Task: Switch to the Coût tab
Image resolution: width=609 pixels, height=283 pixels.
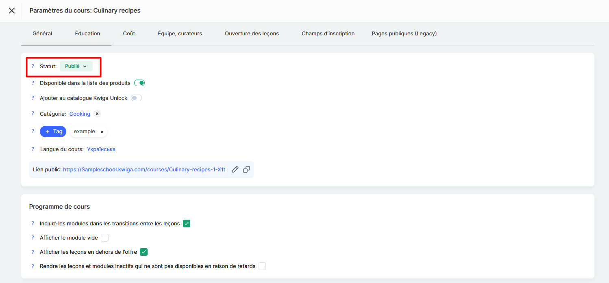Action: tap(129, 33)
